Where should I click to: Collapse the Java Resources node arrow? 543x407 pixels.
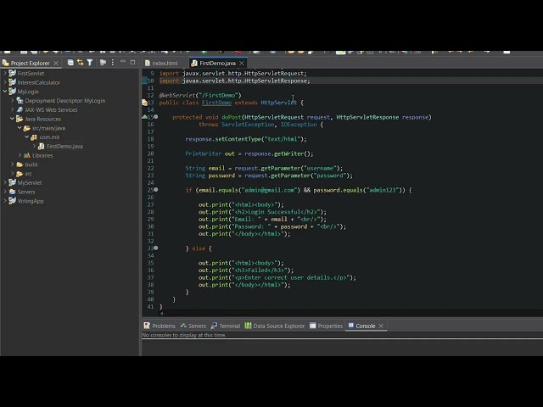13,119
